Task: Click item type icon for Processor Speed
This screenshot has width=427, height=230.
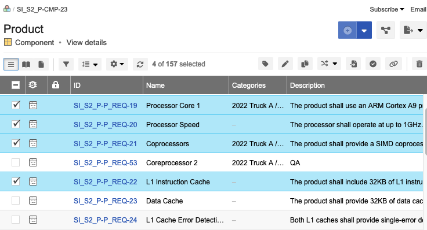Action: tap(33, 124)
